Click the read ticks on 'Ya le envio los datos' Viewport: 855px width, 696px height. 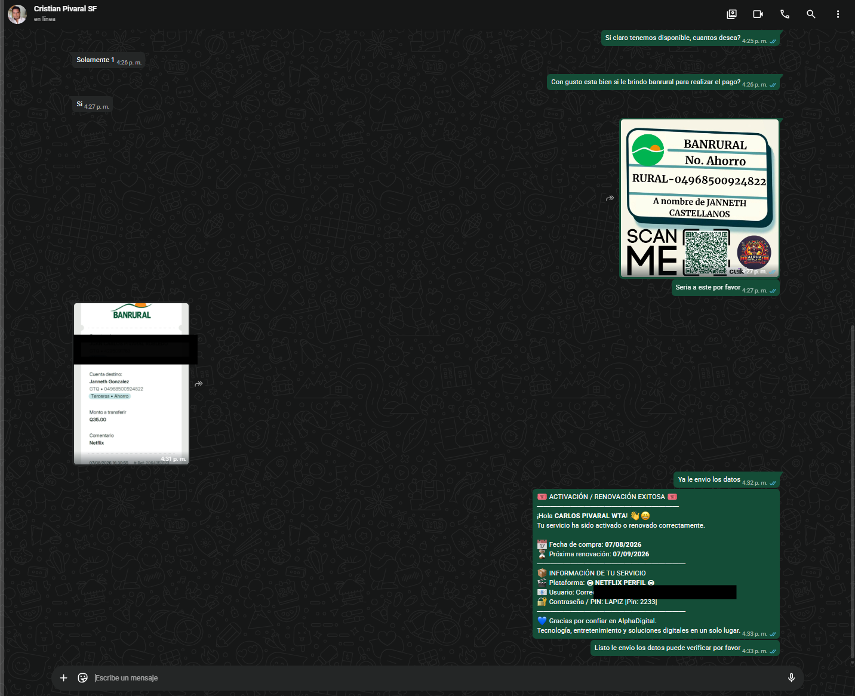pyautogui.click(x=773, y=483)
